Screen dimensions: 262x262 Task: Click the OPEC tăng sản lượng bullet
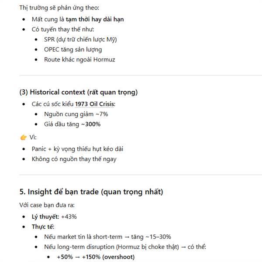tap(73, 49)
